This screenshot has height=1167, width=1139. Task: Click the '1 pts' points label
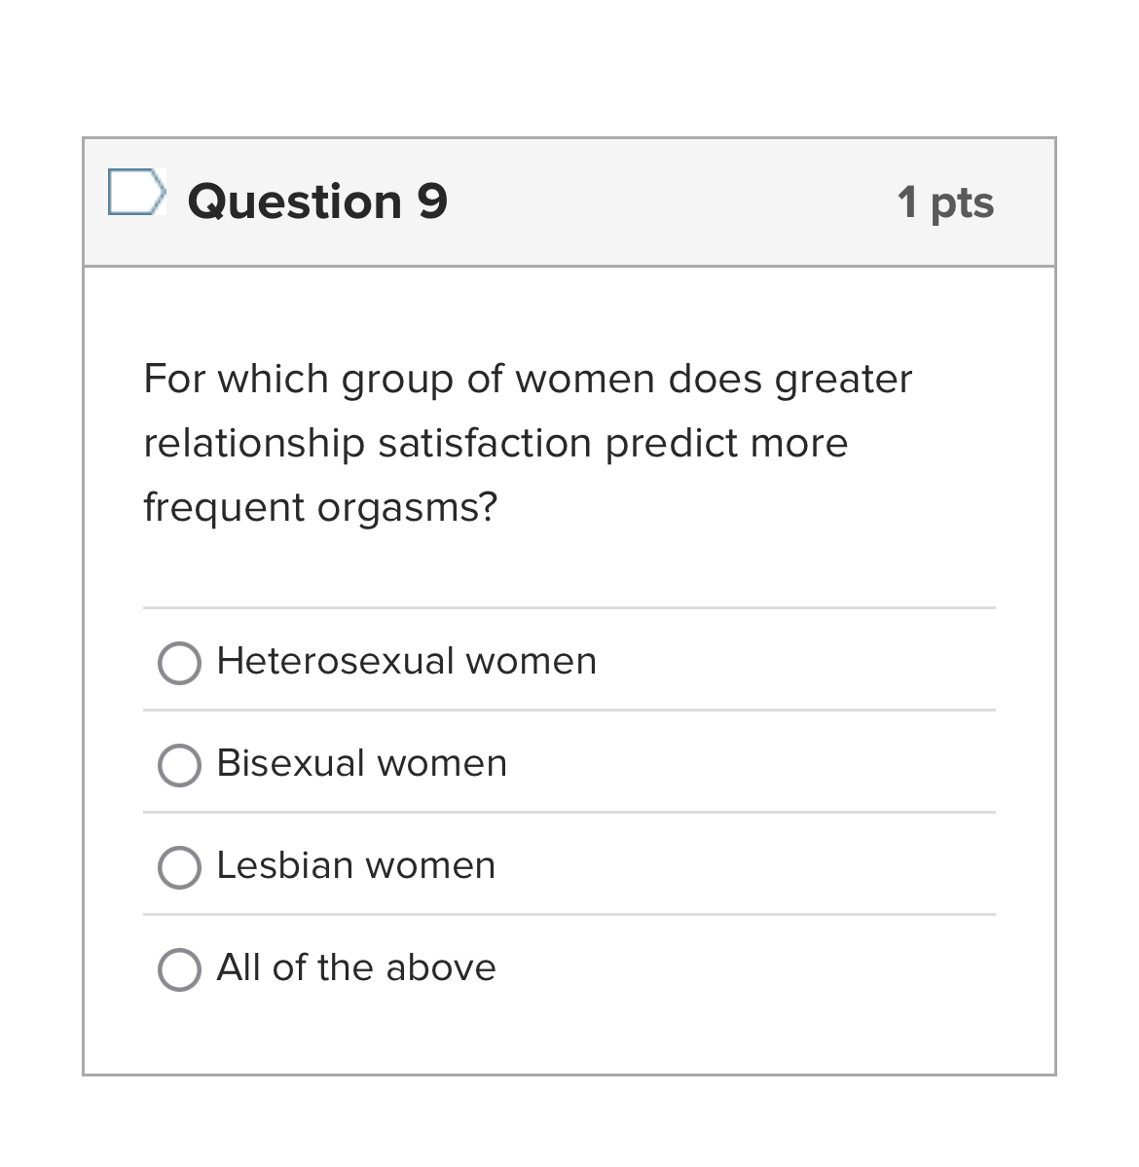pyautogui.click(x=945, y=202)
